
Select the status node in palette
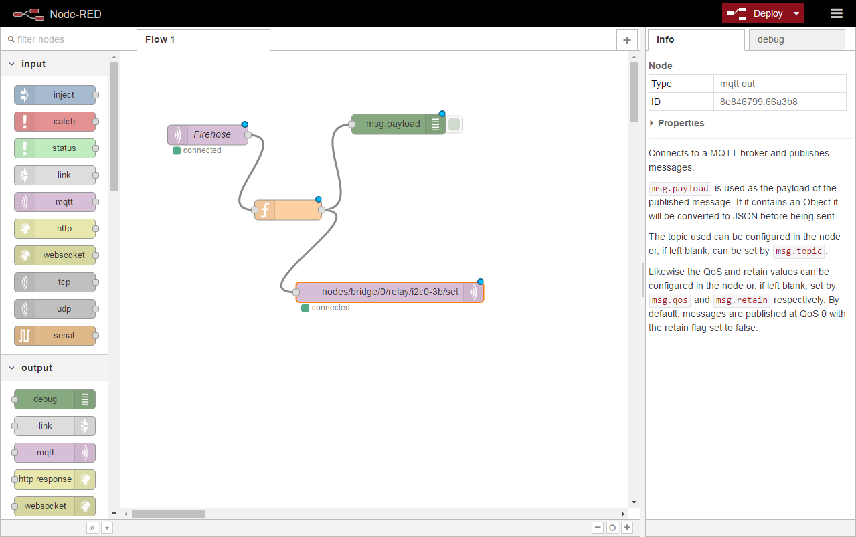[55, 148]
